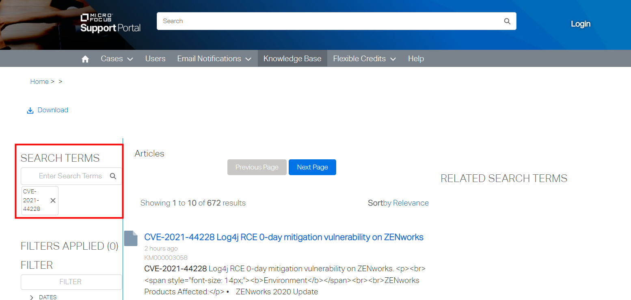Viewport: 631px width, 300px height.
Task: Click the Download arrow icon
Action: 30,111
